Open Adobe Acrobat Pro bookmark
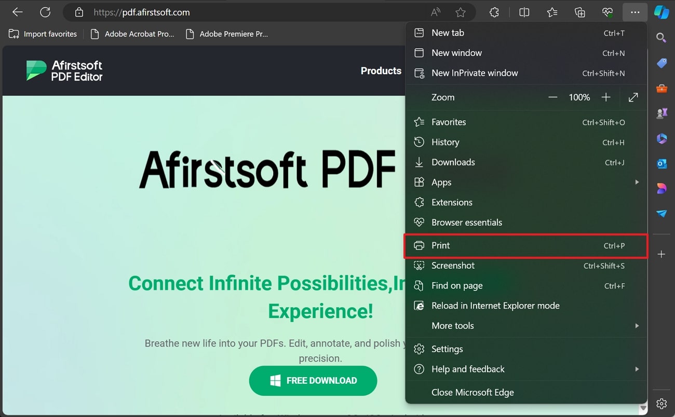The height and width of the screenshot is (417, 675). (x=132, y=34)
